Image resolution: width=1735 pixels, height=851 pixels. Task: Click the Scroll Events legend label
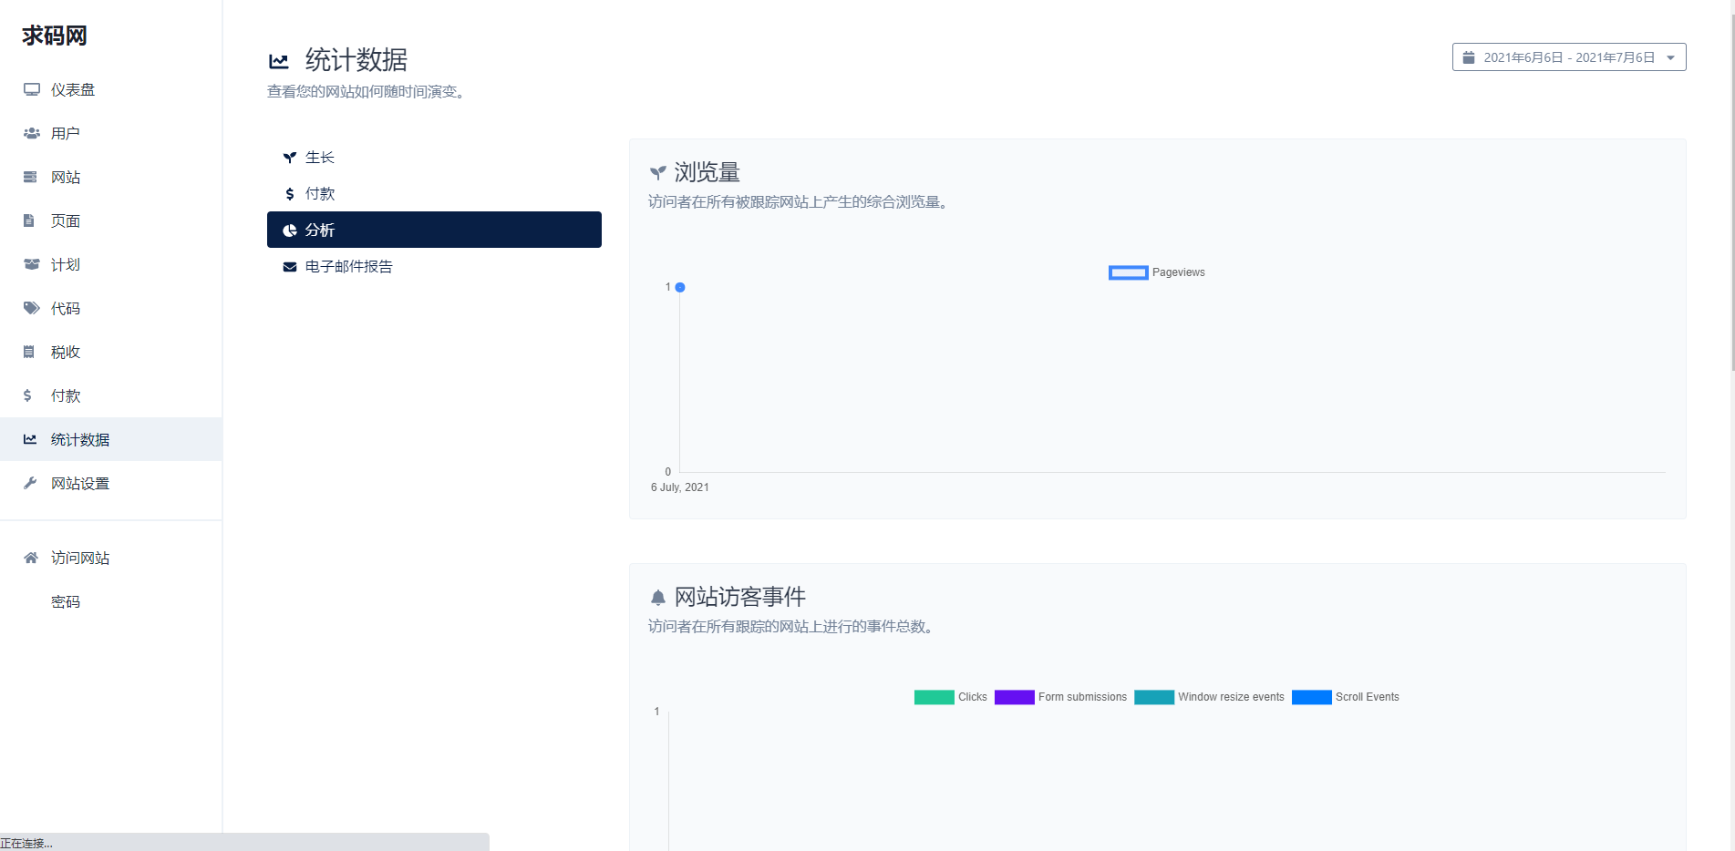coord(1367,697)
